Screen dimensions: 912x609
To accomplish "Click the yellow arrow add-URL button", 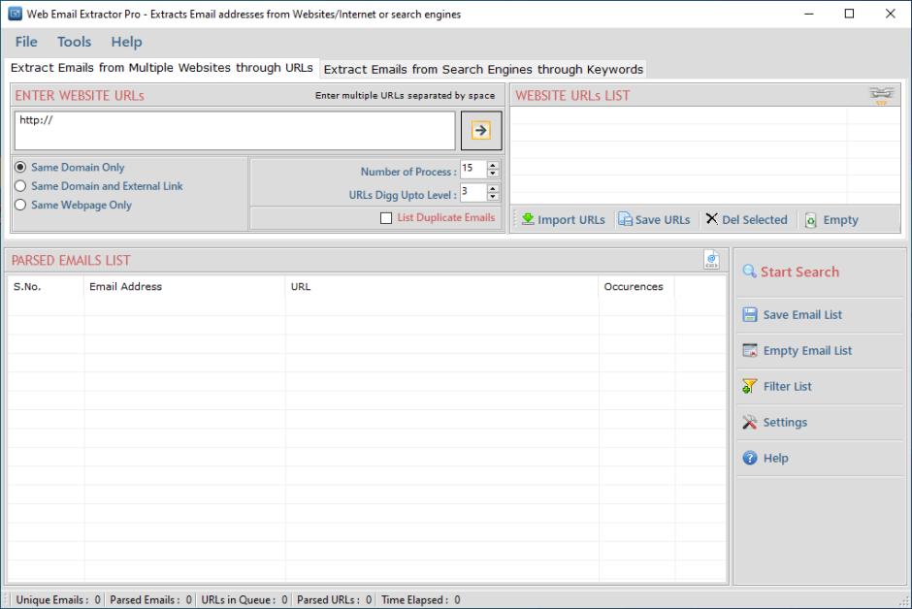I will coord(480,130).
